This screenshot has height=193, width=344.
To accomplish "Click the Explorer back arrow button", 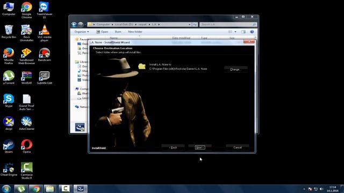I will [x=74, y=24].
